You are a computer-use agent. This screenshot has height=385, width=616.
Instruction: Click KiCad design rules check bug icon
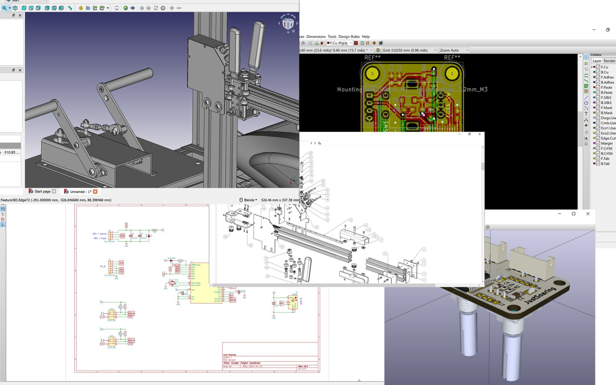(322, 43)
